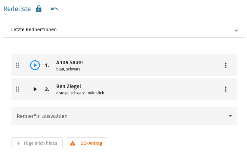
Task: Toggle the speaker list lock icon
Action: (x=39, y=9)
